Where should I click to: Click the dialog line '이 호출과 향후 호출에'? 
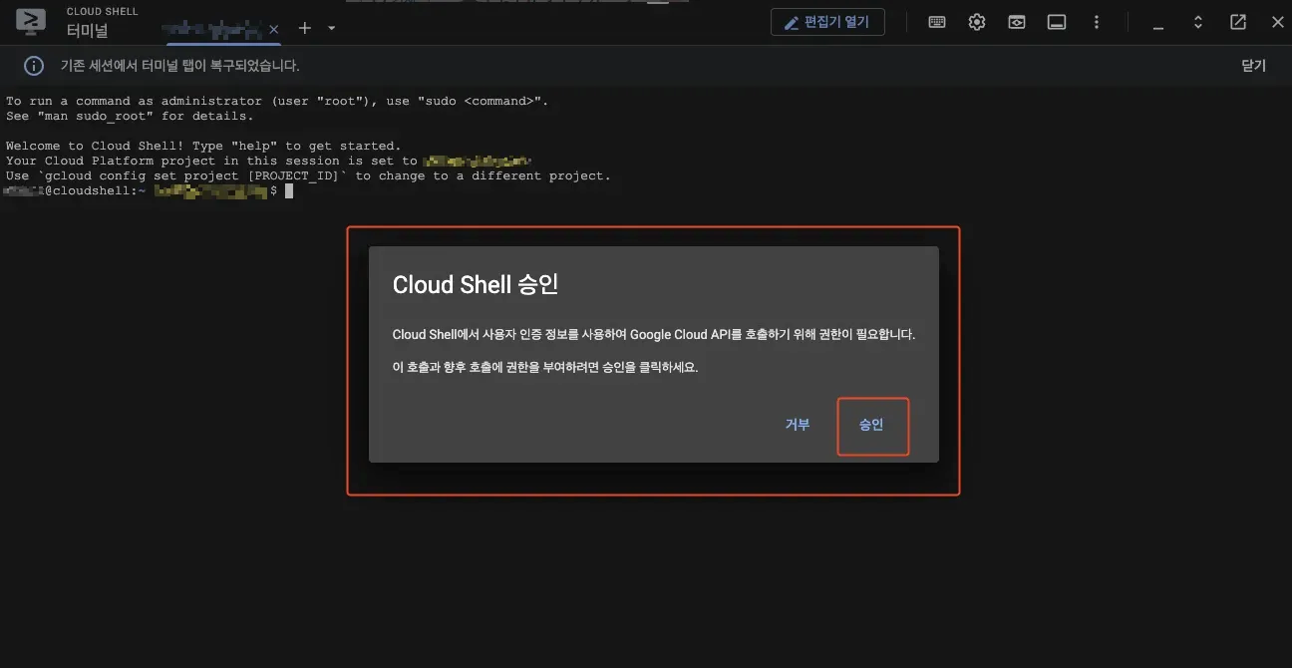click(x=545, y=367)
